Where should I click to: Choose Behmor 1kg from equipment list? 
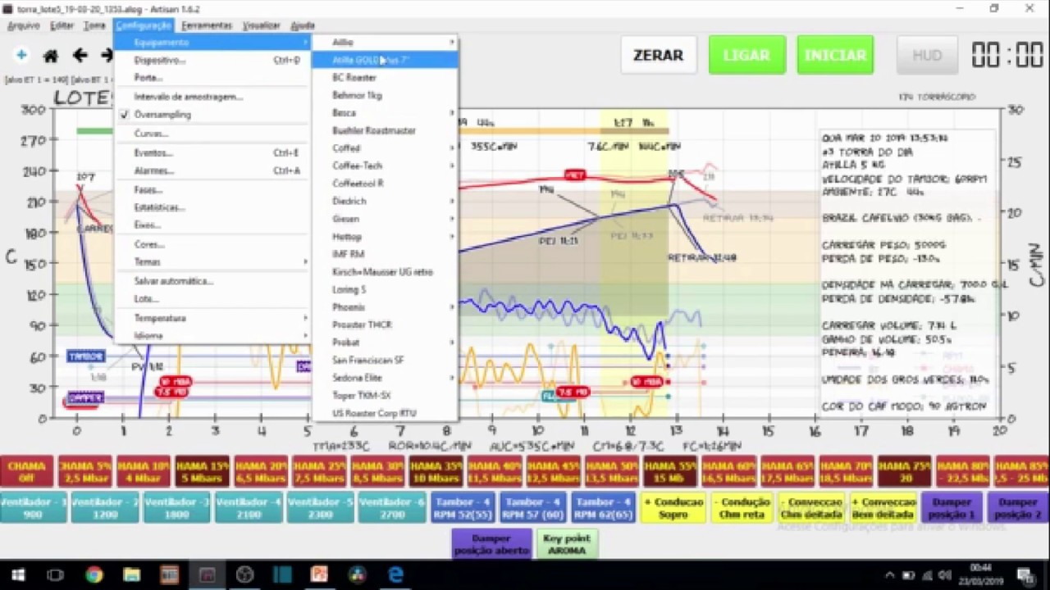pos(385,95)
